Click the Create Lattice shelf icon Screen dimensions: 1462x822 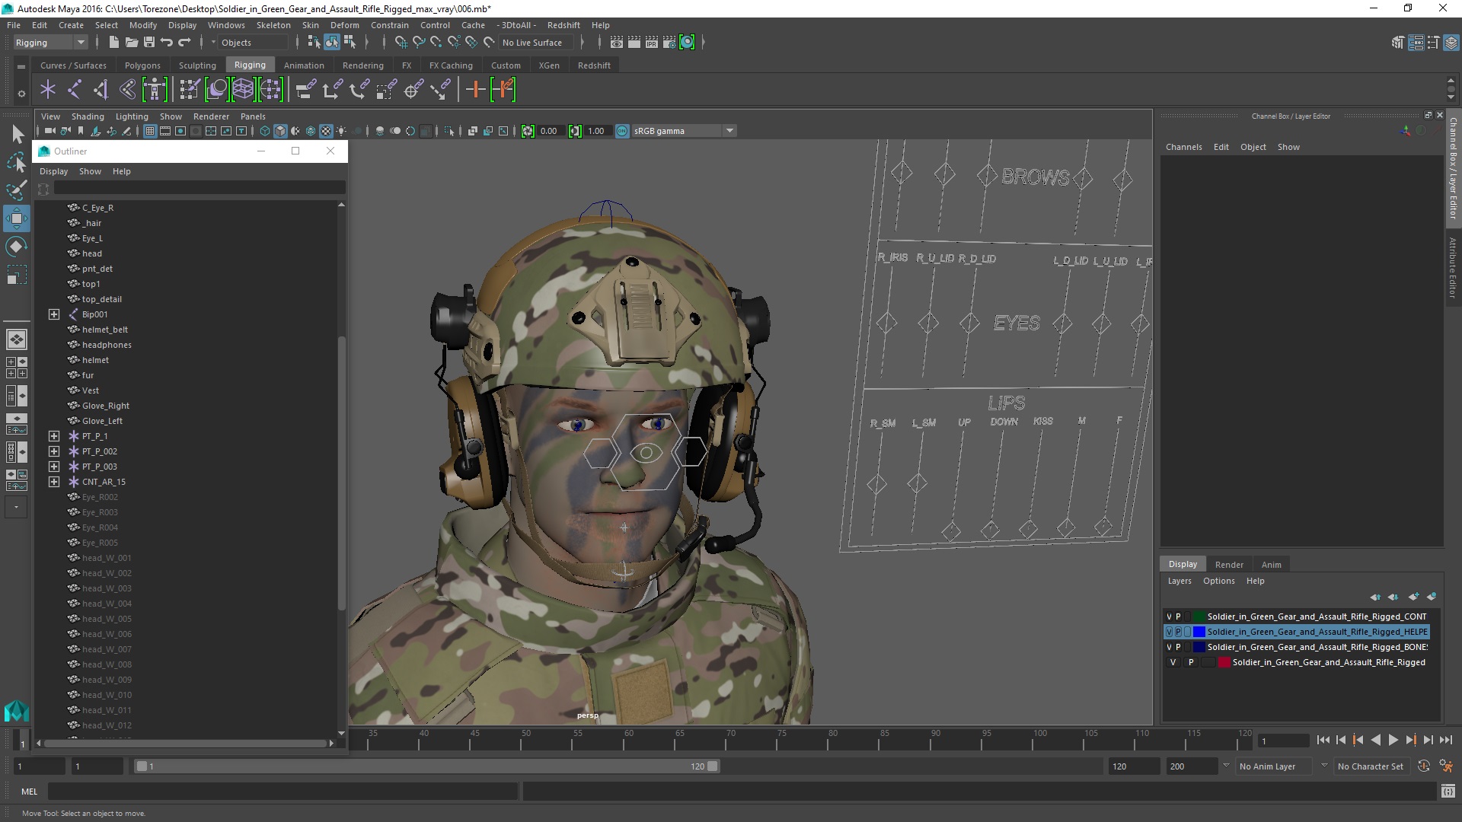click(x=243, y=90)
